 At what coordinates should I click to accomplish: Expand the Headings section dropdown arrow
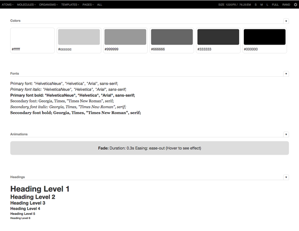(x=286, y=177)
